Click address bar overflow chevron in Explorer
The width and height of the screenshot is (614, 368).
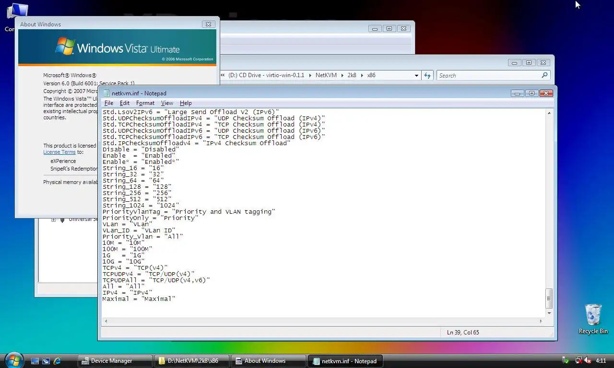coord(224,75)
